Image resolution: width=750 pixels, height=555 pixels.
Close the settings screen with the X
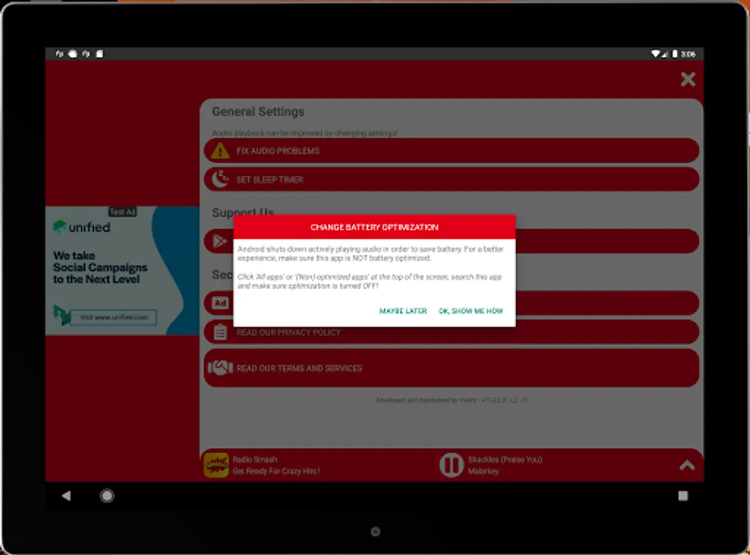tap(687, 80)
